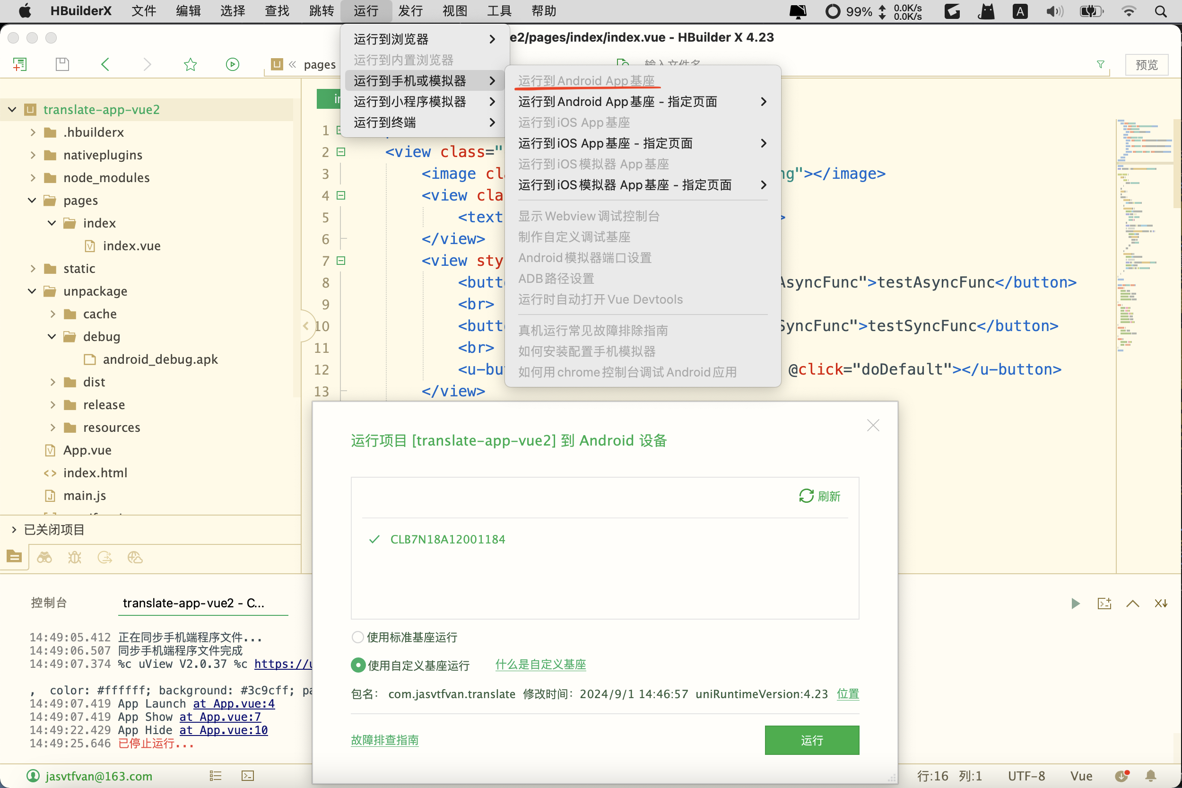Choose 运行到小程序模拟器 menu entry
The height and width of the screenshot is (788, 1182).
(425, 102)
